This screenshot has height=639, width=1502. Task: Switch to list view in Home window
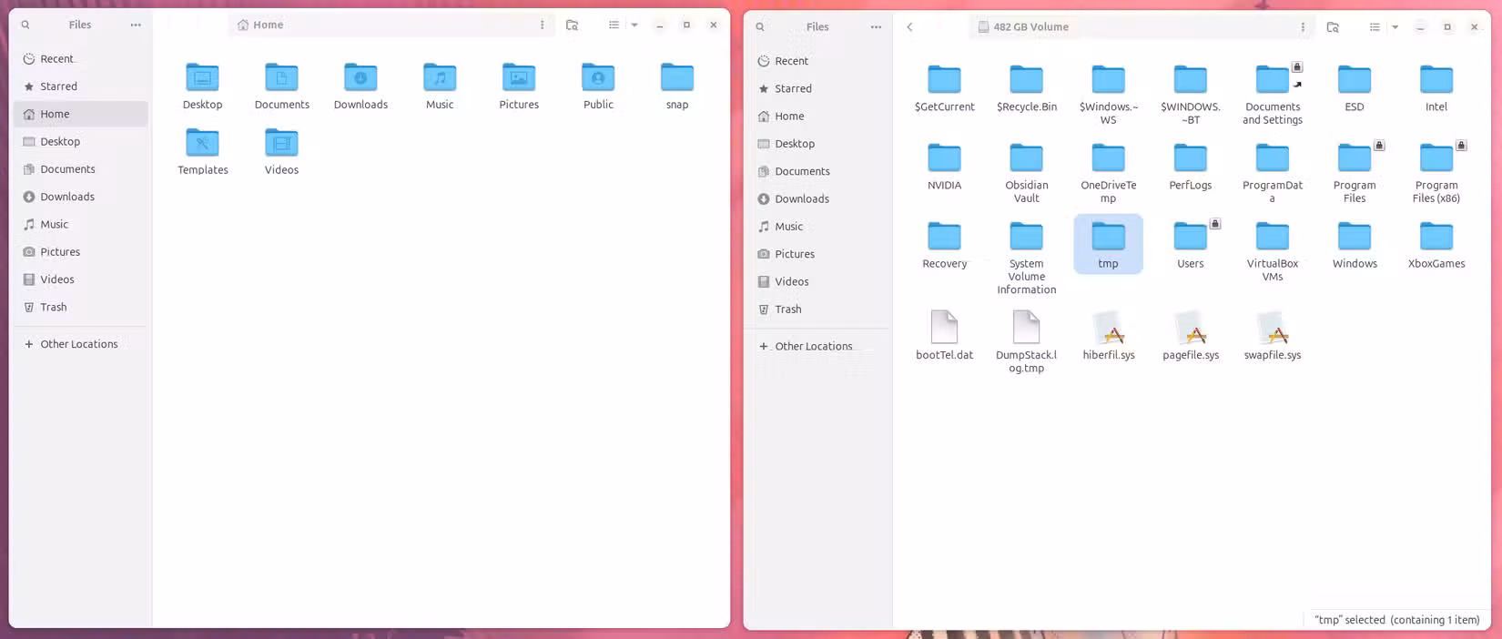(x=614, y=25)
